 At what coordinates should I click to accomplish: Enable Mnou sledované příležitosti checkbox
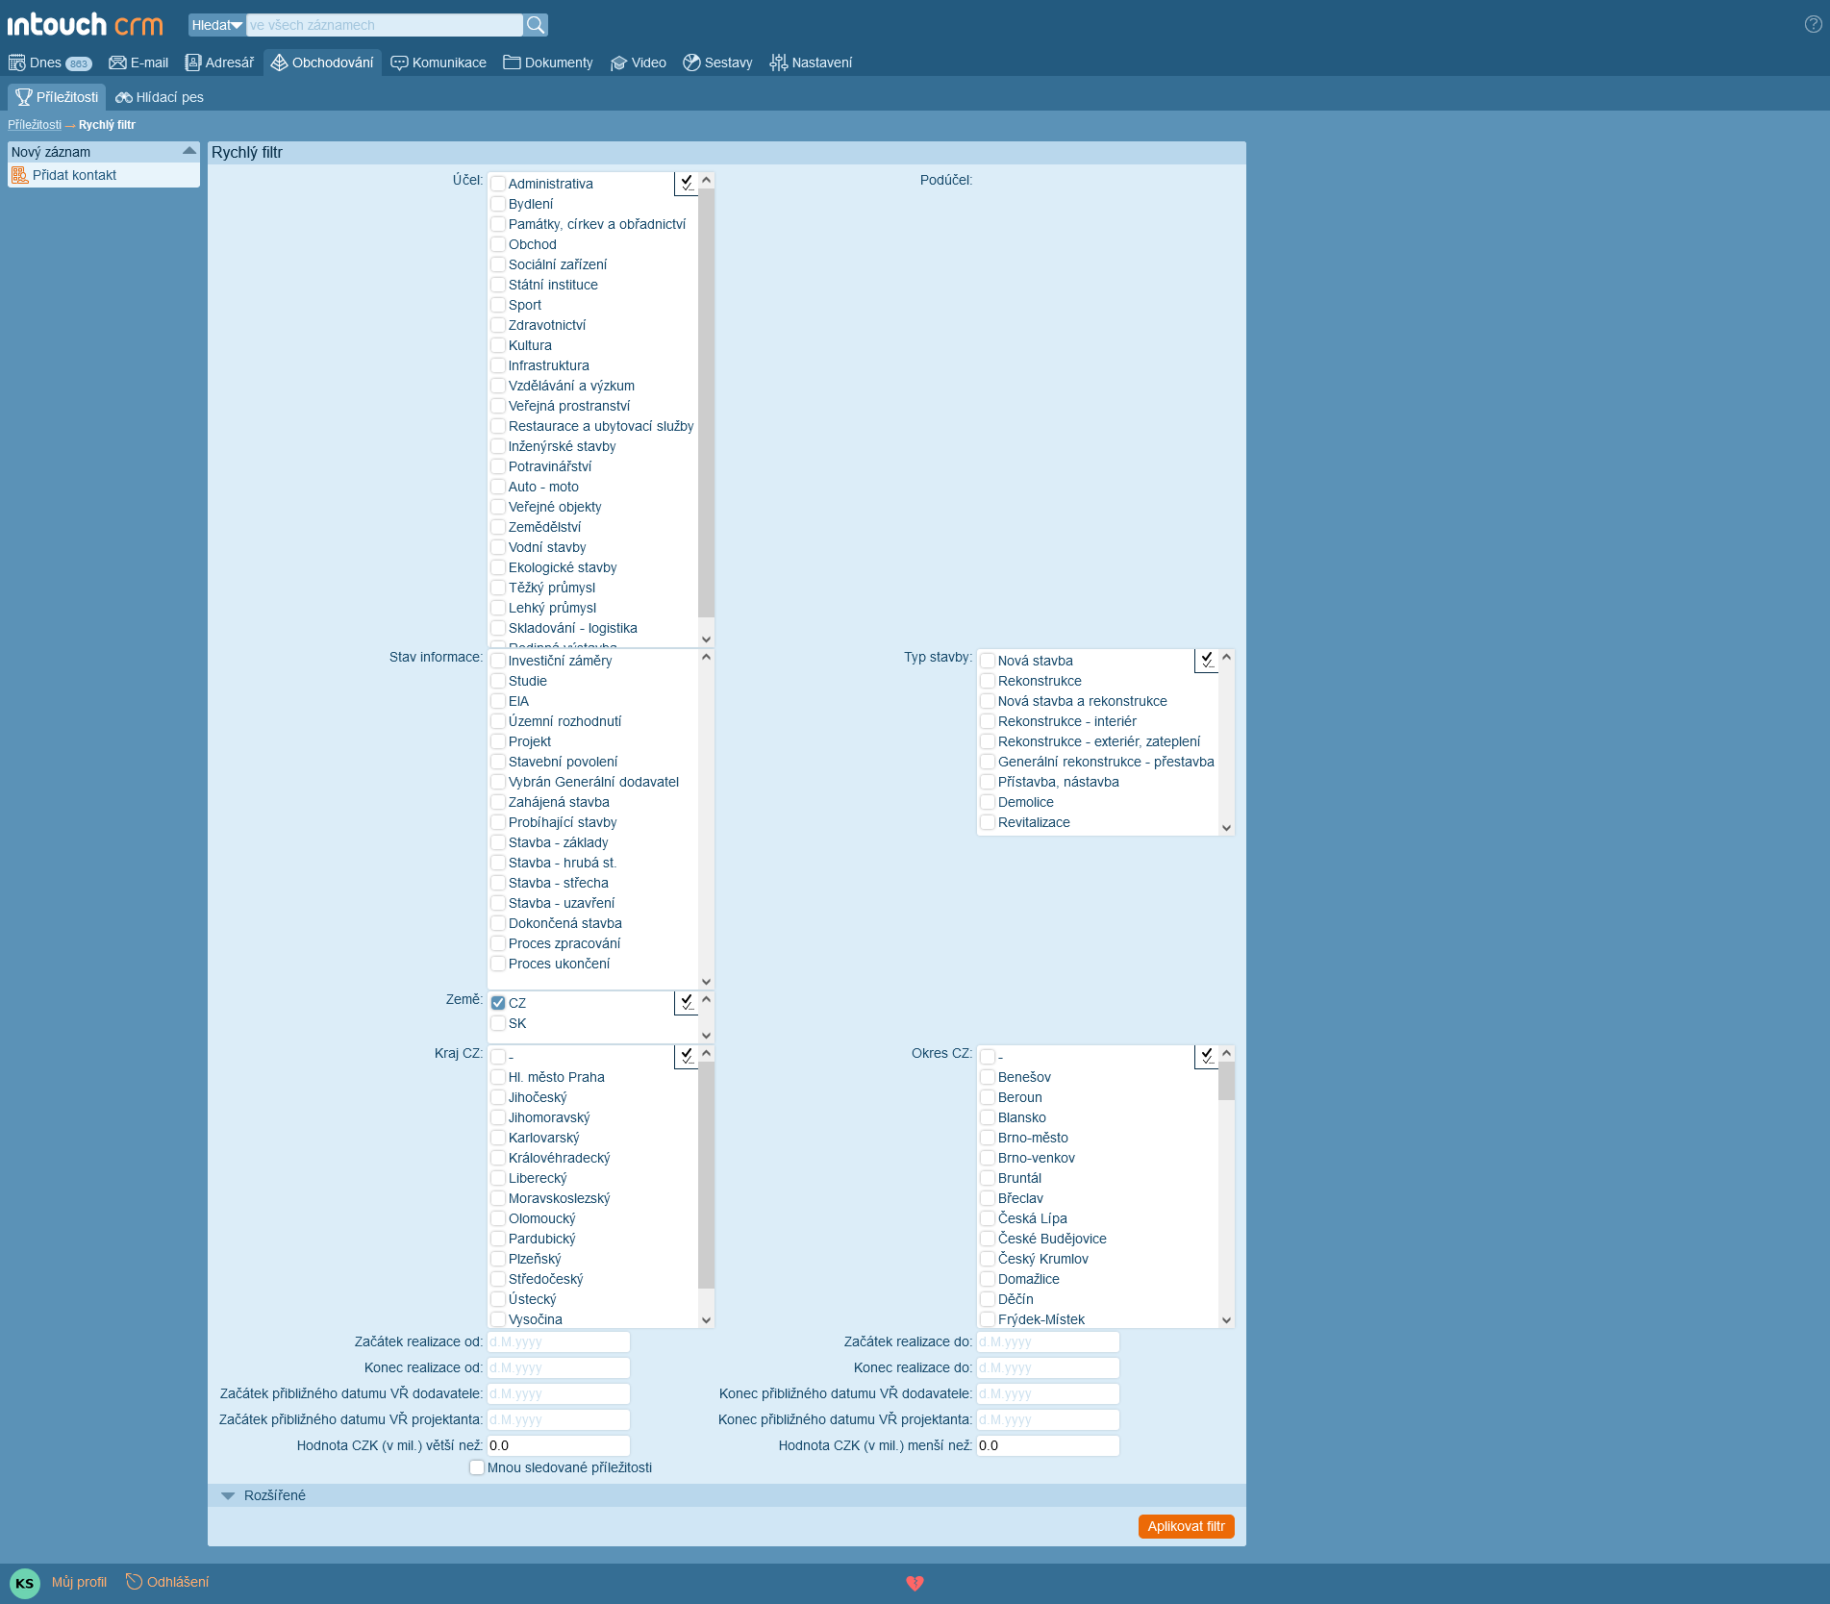[x=477, y=1467]
